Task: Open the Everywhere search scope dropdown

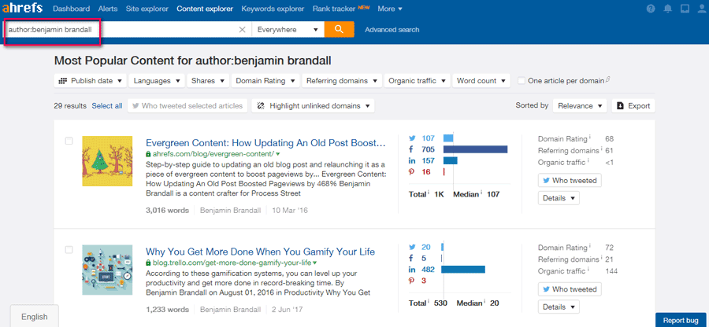Action: point(288,30)
